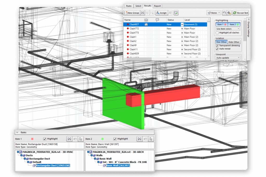Switch to the Select tab
Image resolution: width=266 pixels, height=177 pixels.
[x=138, y=6]
